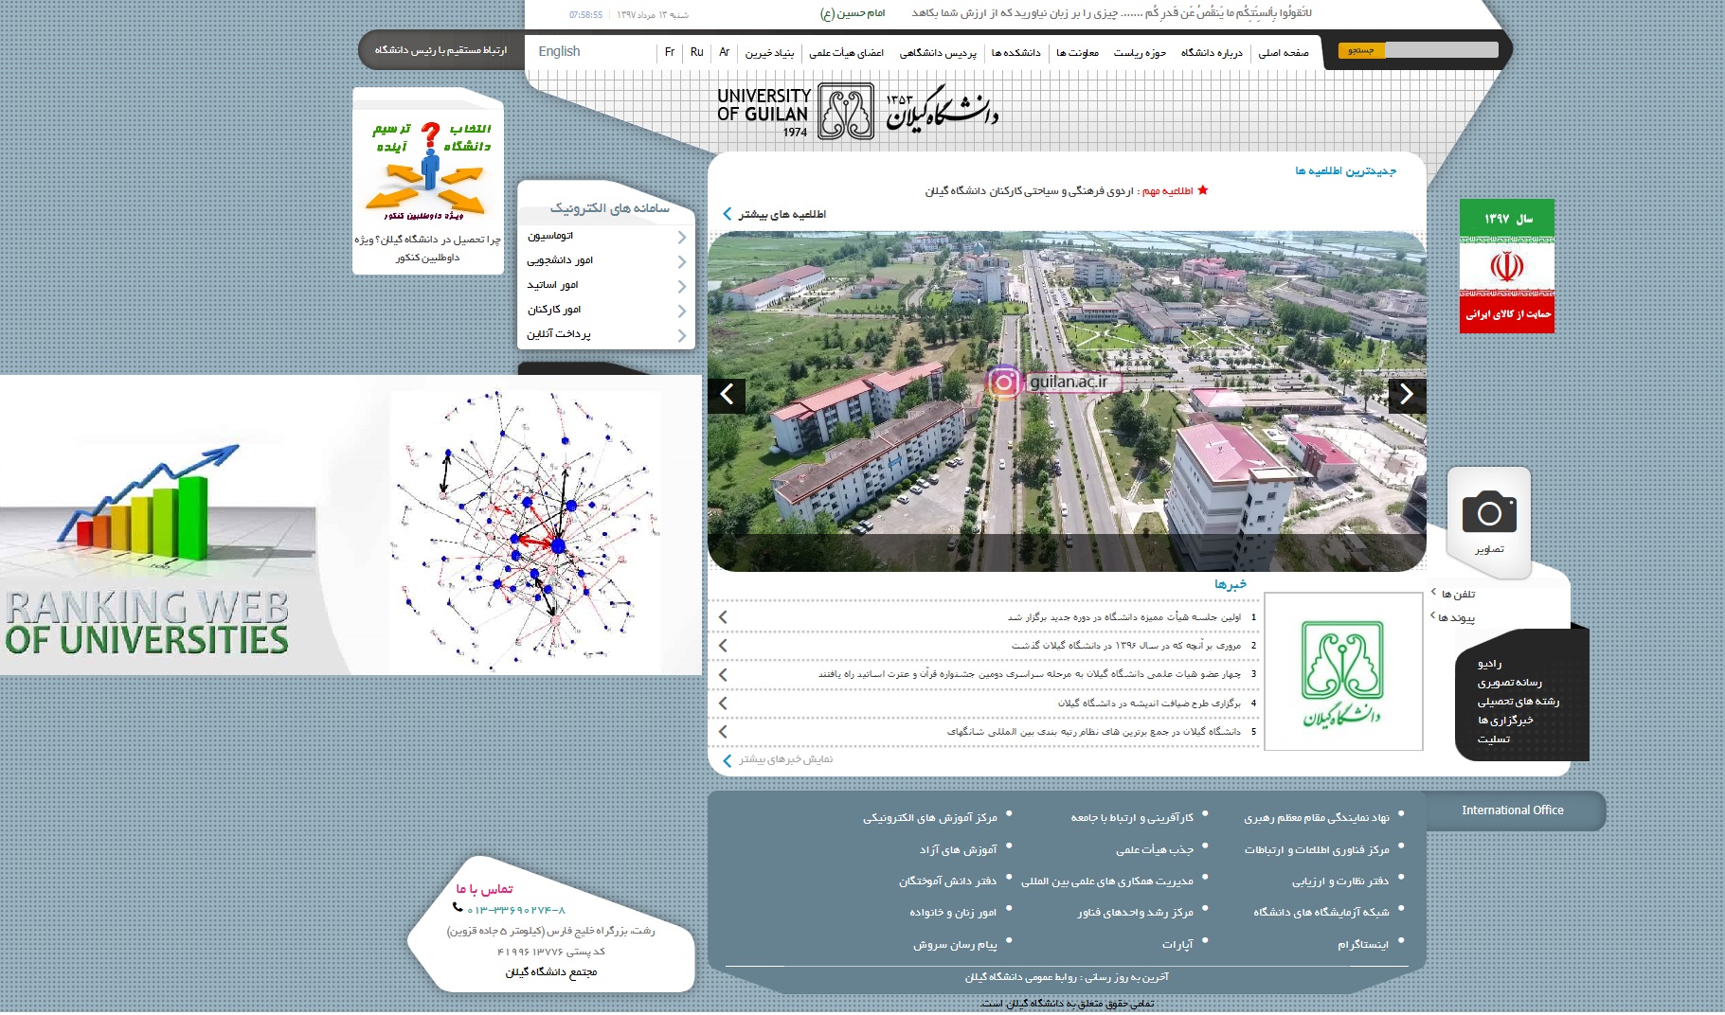Image resolution: width=1725 pixels, height=1015 pixels.
Task: Go to previous slide with left arrow
Action: click(x=727, y=395)
